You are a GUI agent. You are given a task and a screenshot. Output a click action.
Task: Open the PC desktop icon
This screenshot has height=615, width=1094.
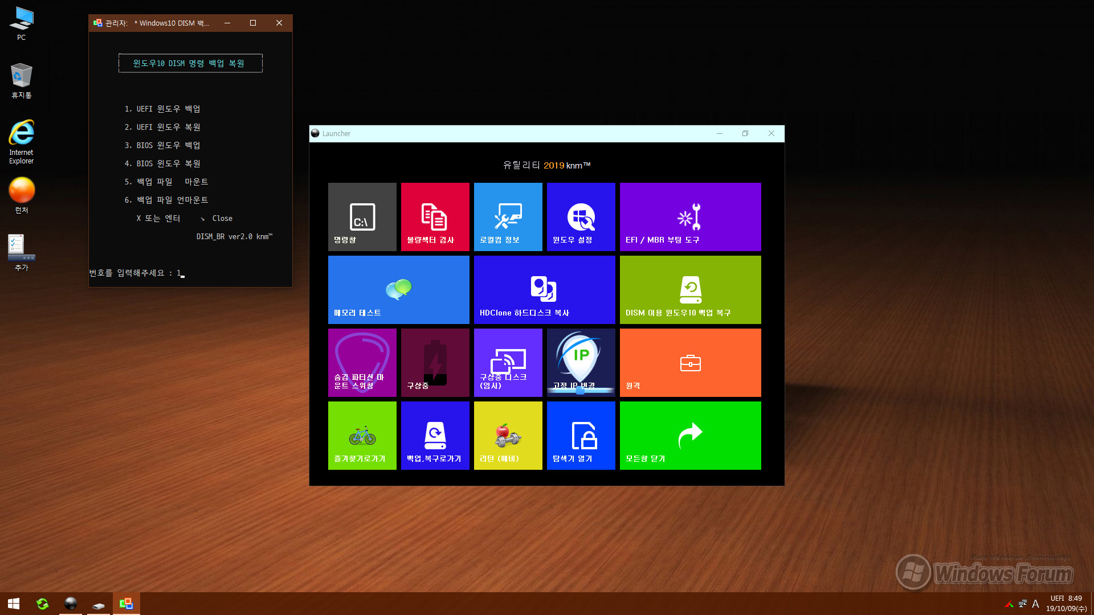(x=21, y=24)
